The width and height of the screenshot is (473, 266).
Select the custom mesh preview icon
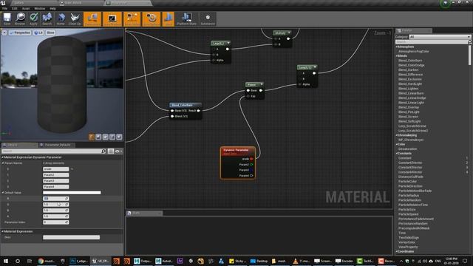[119, 137]
